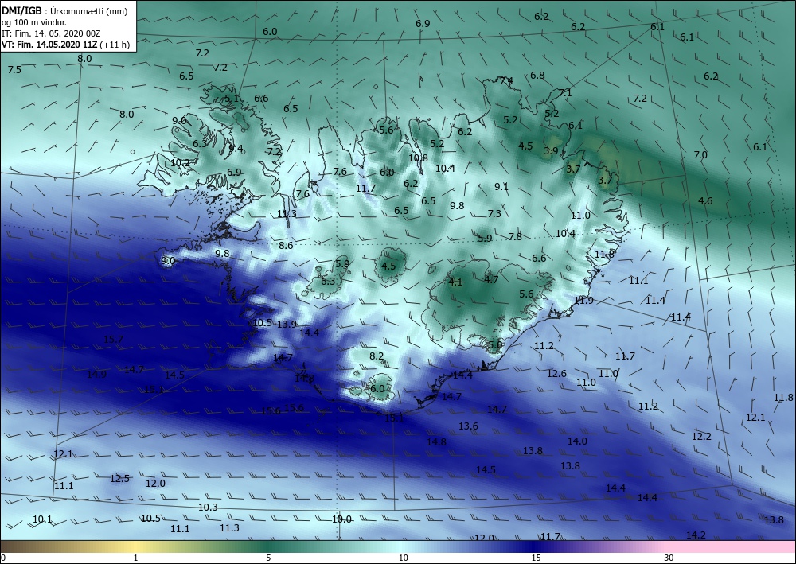Click the map value '13.6'
Image resolution: width=796 pixels, height=564 pixels.
469,426
